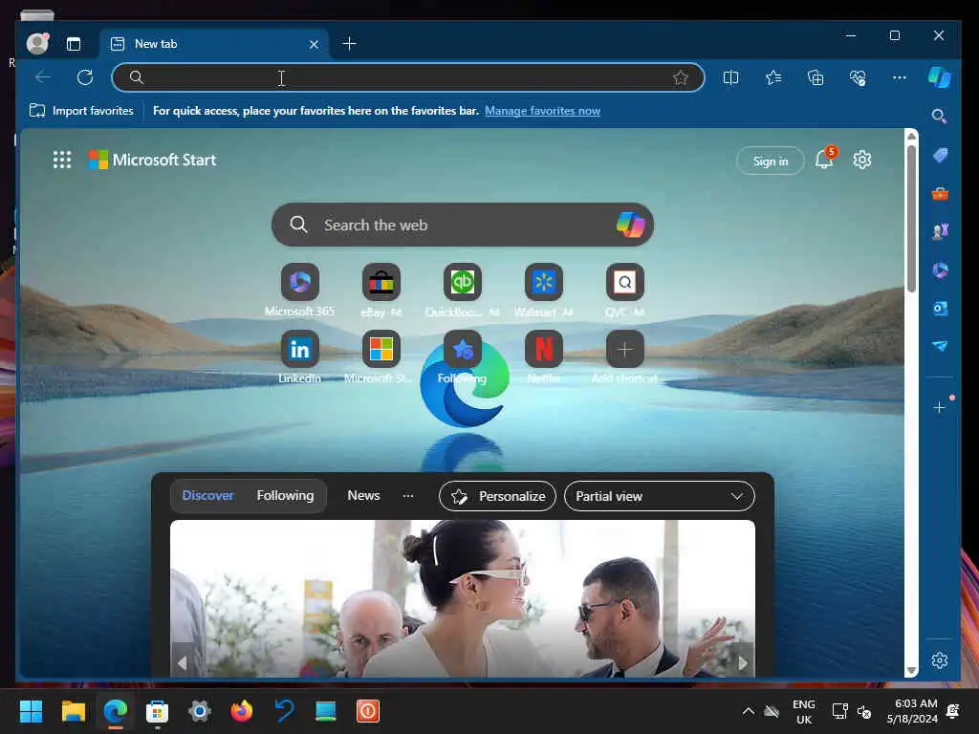The width and height of the screenshot is (979, 734).
Task: Click the page vertical scrollbar thumb
Action: tap(911, 218)
